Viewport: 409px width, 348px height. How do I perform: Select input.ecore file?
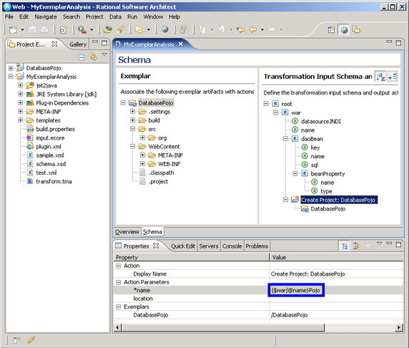point(50,137)
